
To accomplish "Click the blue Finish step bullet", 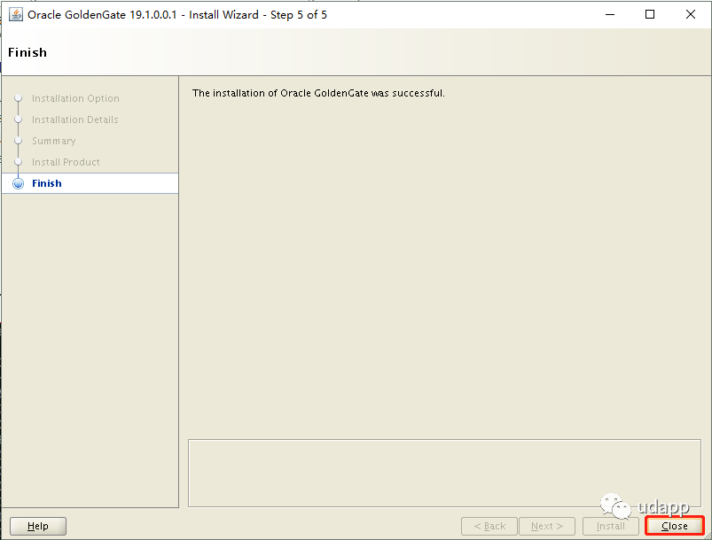I will [x=18, y=183].
